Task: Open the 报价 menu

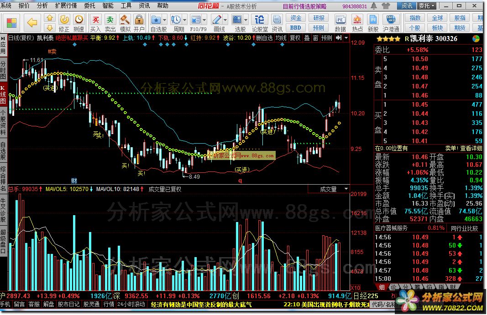Action: (24, 5)
